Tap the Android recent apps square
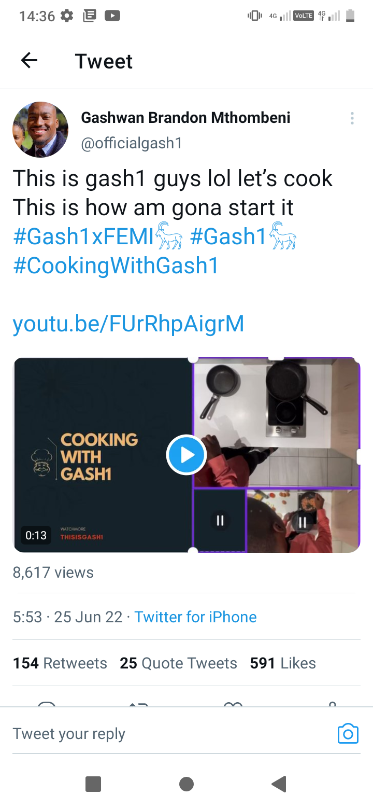Image resolution: width=373 pixels, height=809 pixels. coord(93,784)
